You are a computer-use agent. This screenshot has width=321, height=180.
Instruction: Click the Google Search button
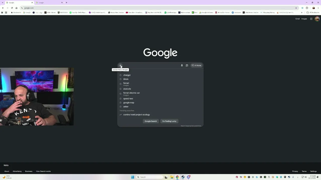tap(151, 121)
